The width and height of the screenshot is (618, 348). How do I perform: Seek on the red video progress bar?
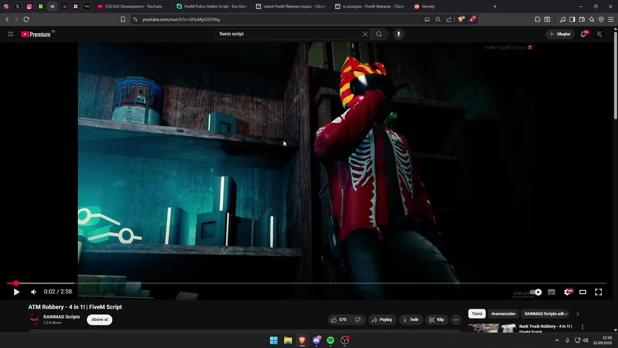point(307,283)
